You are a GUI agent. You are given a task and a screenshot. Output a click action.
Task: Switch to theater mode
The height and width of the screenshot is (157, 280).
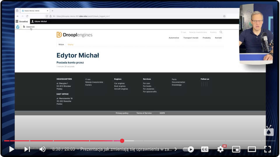pyautogui.click(x=252, y=149)
